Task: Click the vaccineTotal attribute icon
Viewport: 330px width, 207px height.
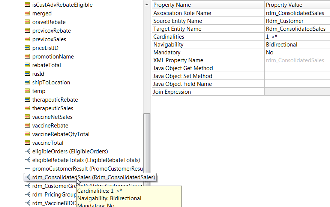Action: (x=27, y=142)
